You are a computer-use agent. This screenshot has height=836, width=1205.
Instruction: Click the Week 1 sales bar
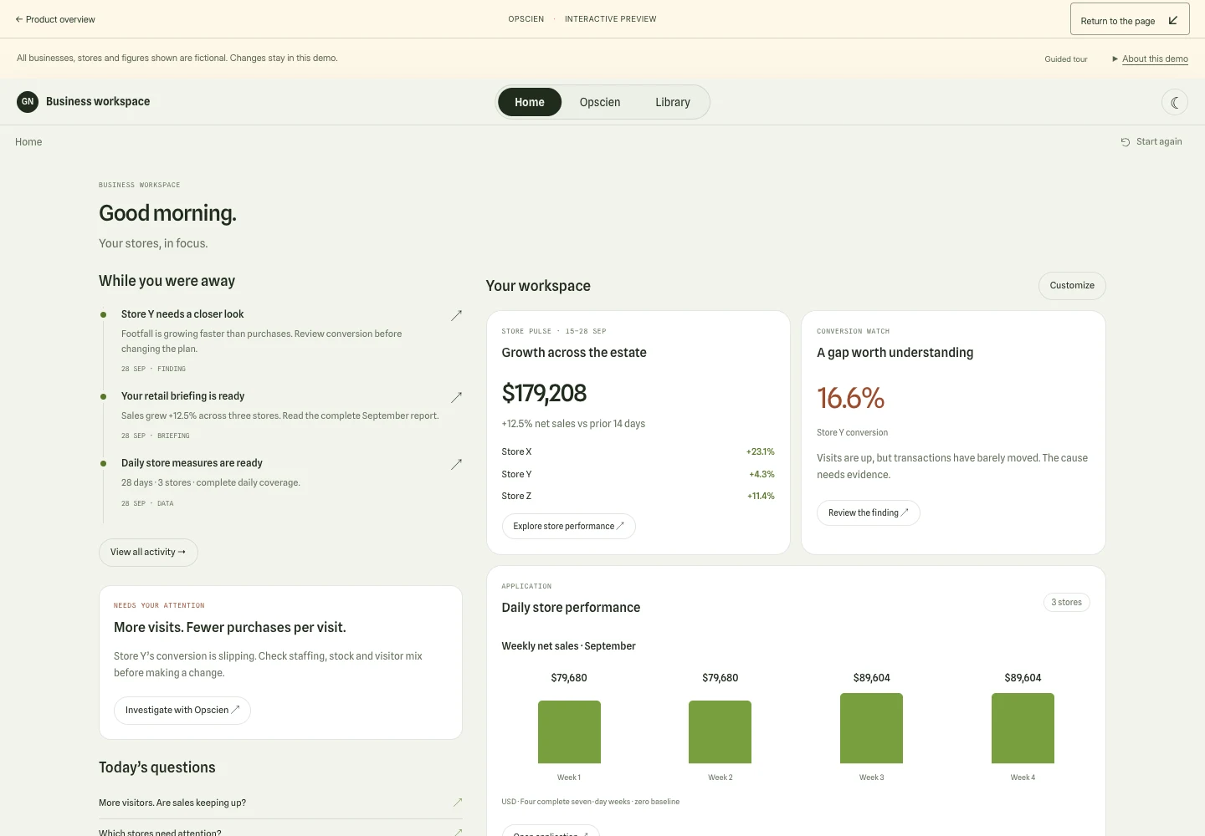coord(569,731)
